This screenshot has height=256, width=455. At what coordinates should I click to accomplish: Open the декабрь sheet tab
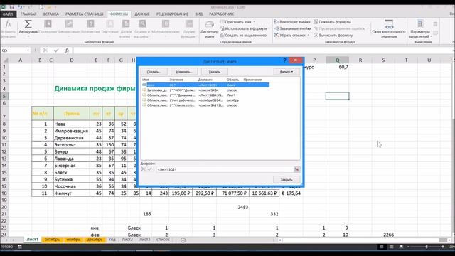95,240
